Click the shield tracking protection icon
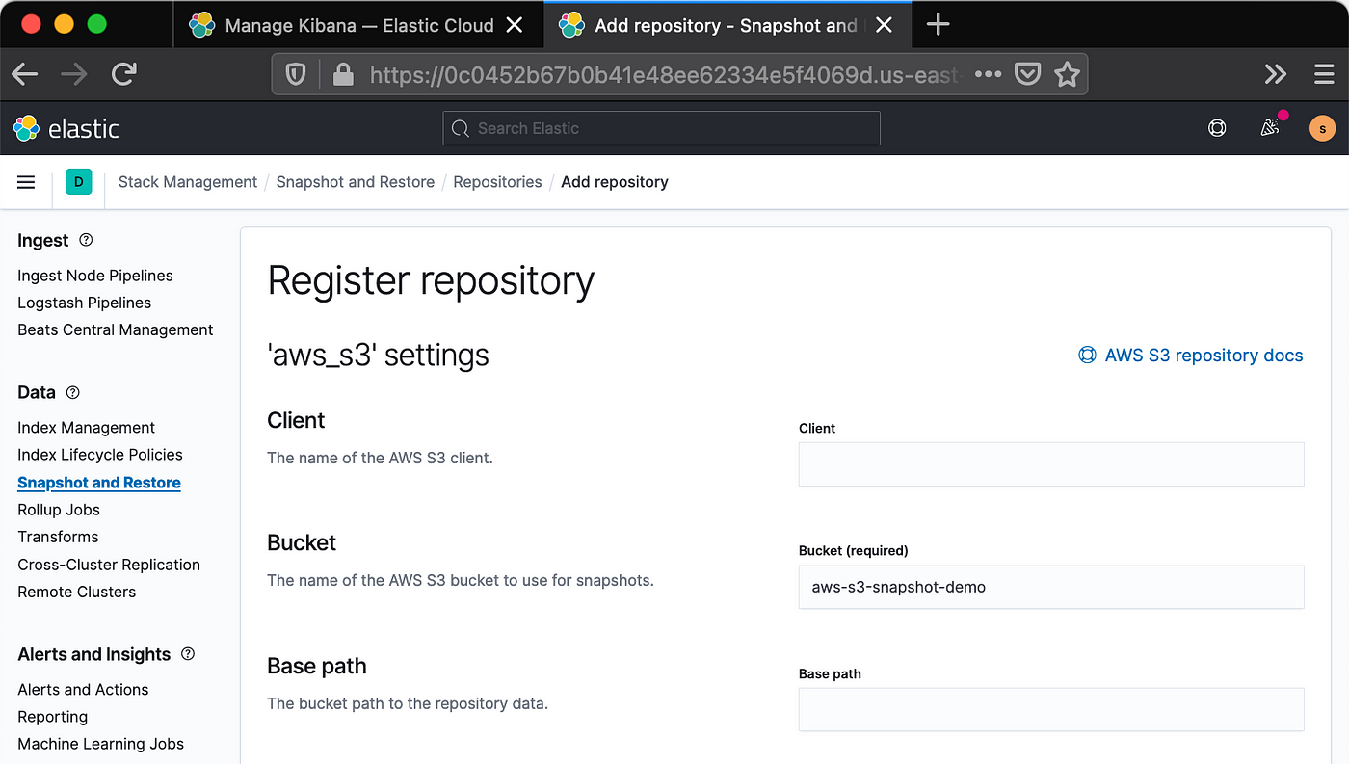The image size is (1349, 764). pyautogui.click(x=296, y=74)
